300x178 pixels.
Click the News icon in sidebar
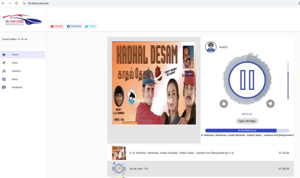pos(4,79)
